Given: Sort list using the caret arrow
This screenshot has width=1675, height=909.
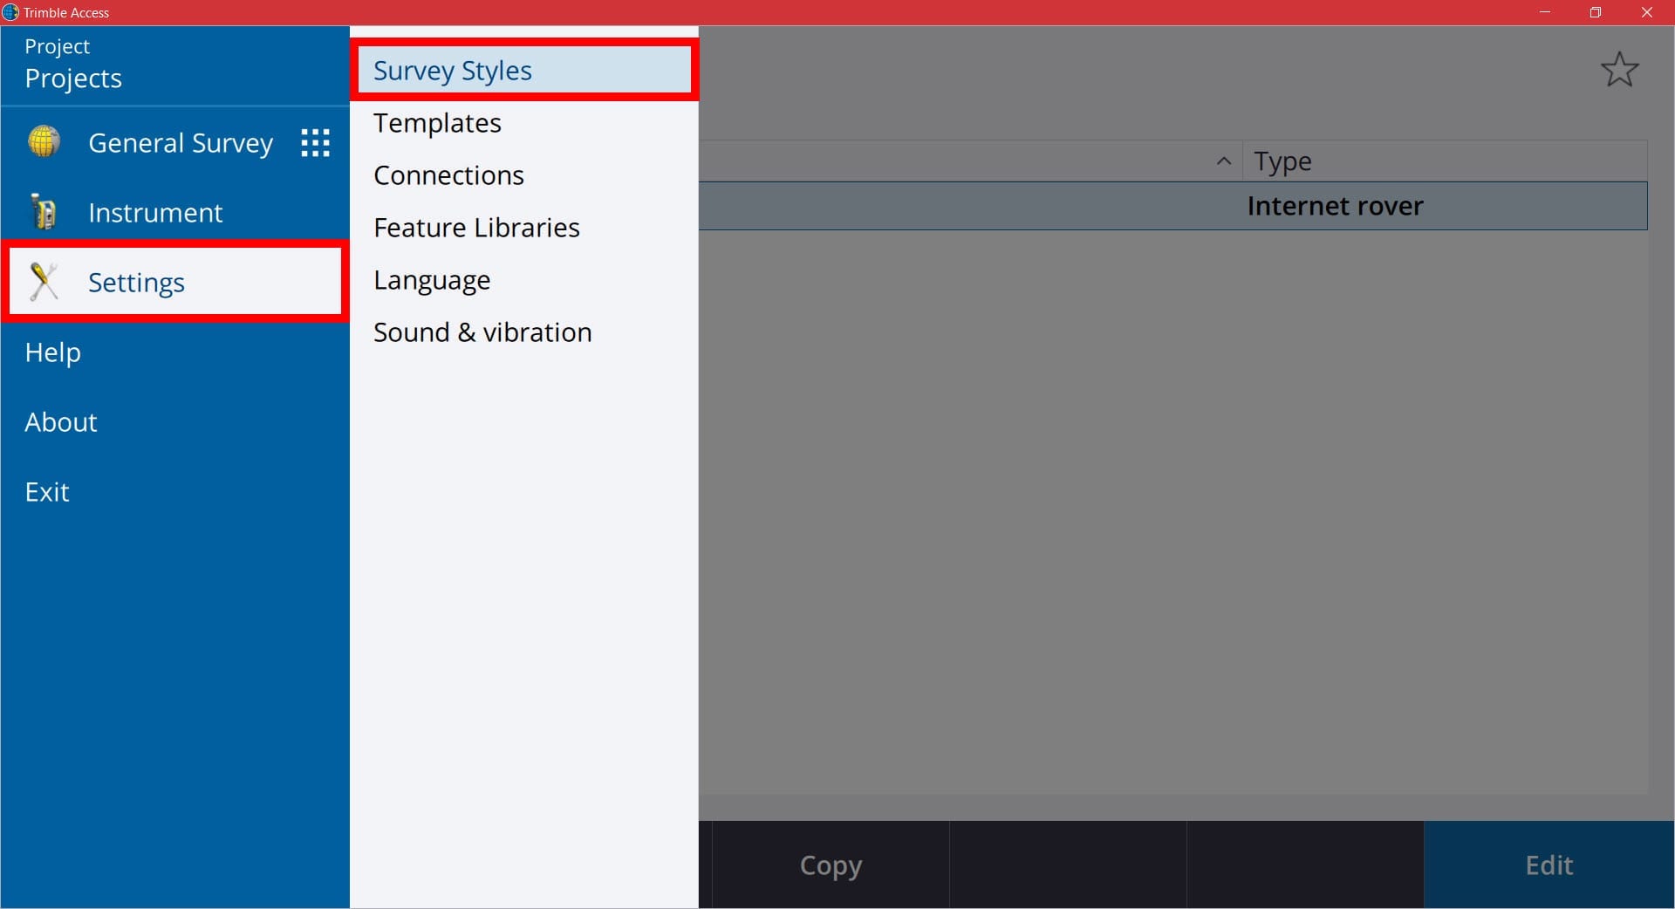Looking at the screenshot, I should (x=1224, y=161).
